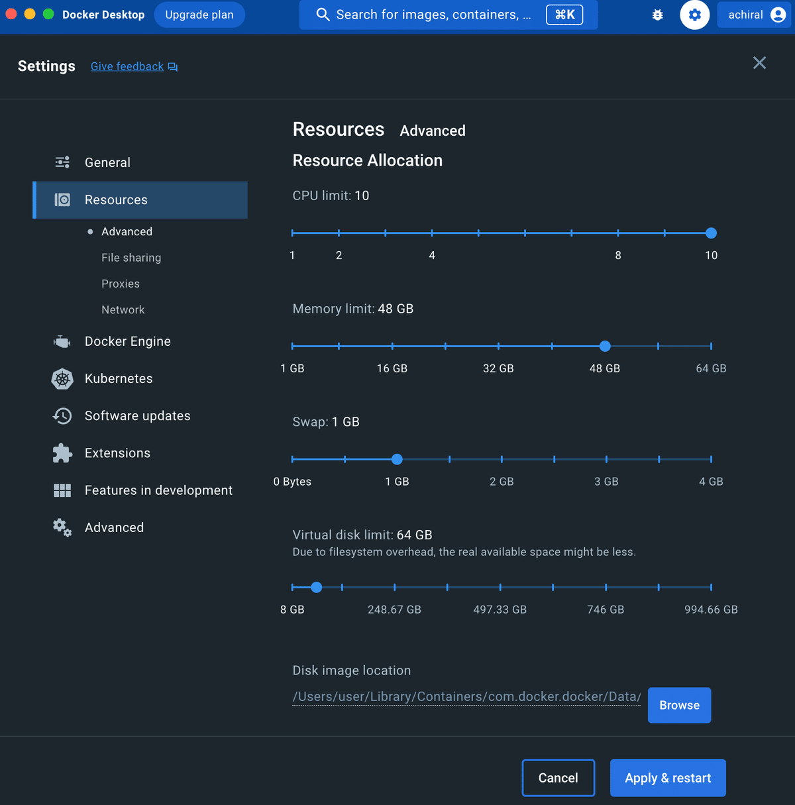795x805 pixels.
Task: Click the Kubernetes helm wheel icon
Action: [x=62, y=378]
